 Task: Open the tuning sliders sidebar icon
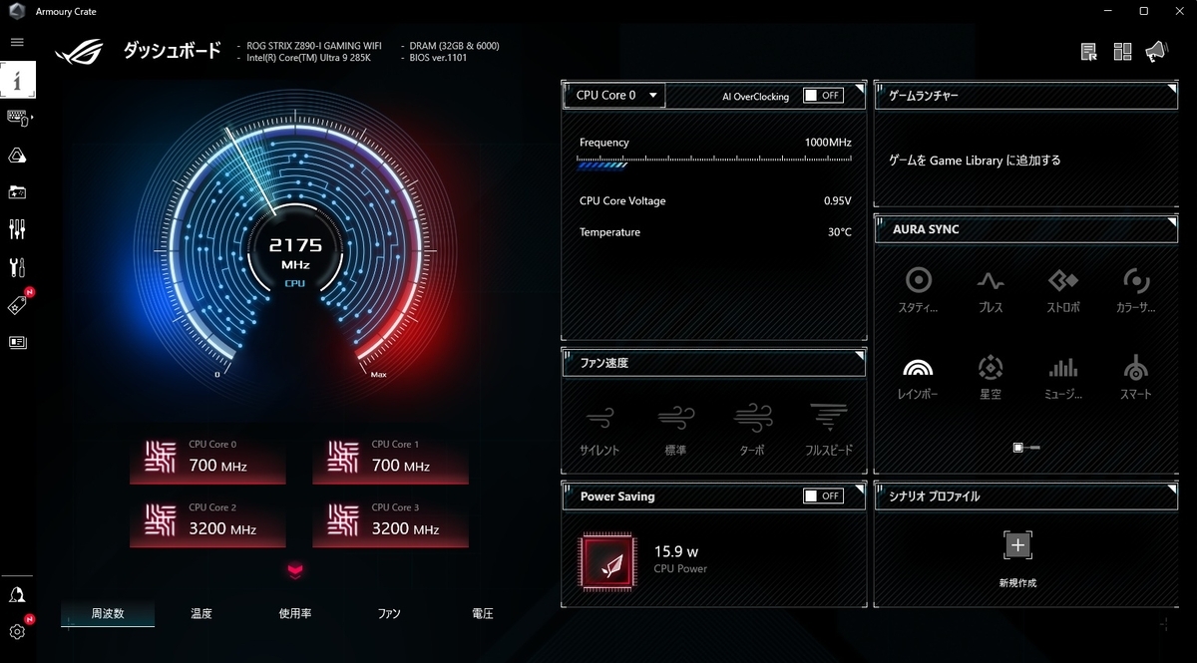17,230
